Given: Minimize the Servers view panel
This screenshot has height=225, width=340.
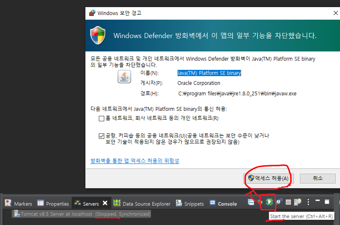Looking at the screenshot, I should coord(318,200).
